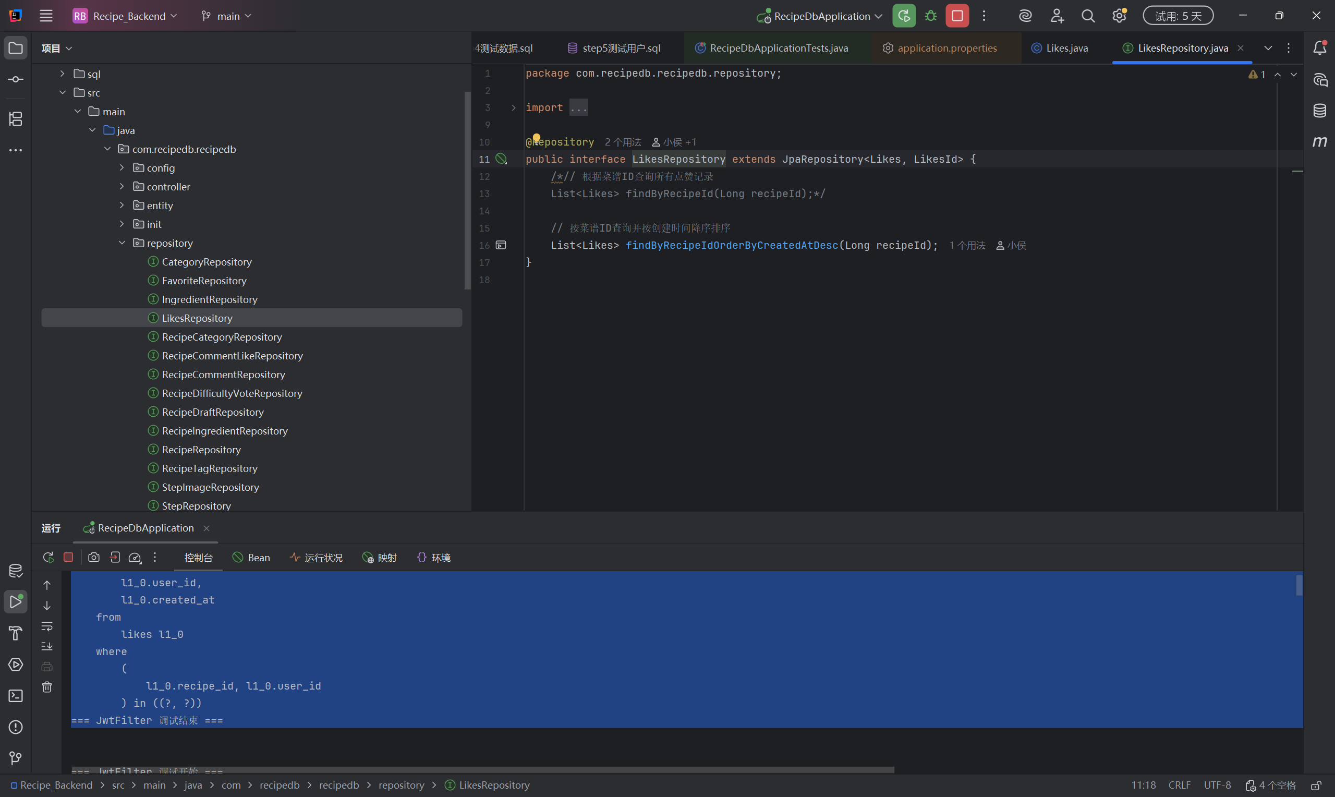Open the Git tool window
This screenshot has height=797, width=1335.
[16, 758]
